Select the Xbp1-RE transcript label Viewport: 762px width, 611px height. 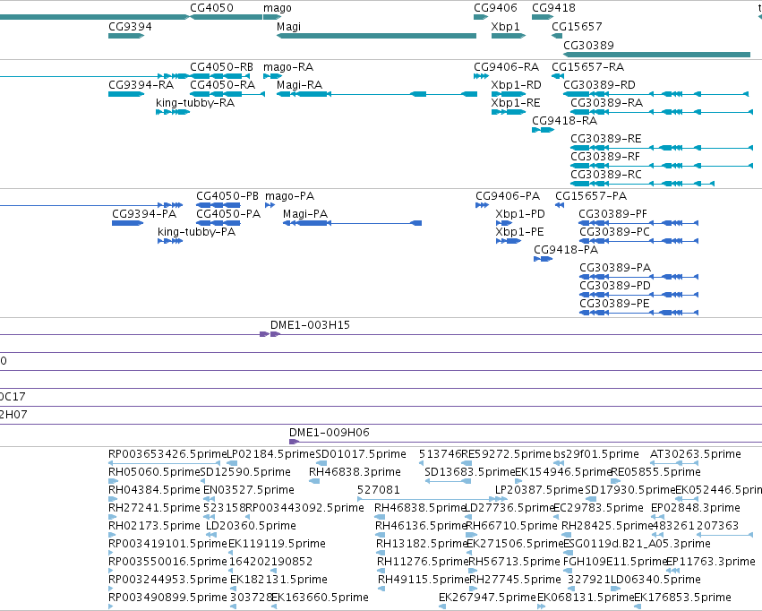click(x=516, y=103)
